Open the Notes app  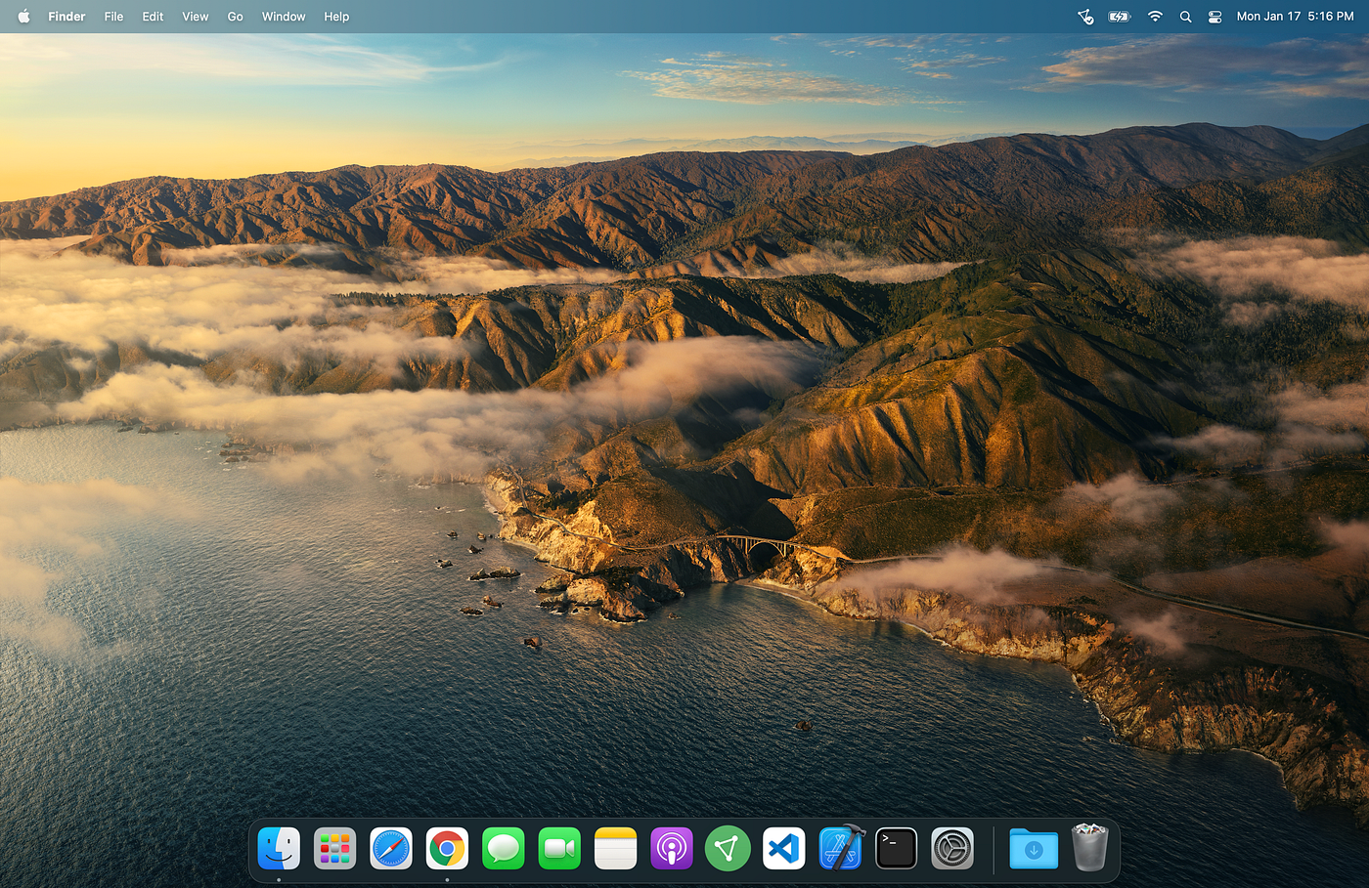tap(615, 848)
